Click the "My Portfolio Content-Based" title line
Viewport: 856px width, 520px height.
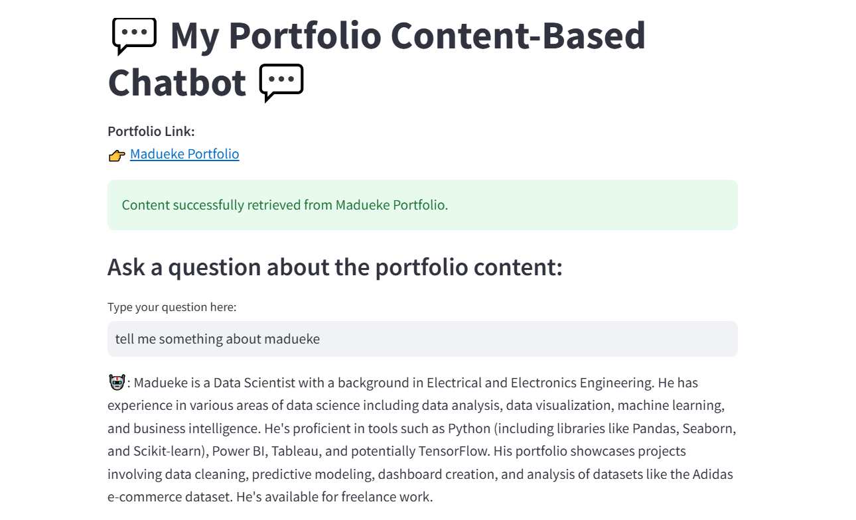pyautogui.click(x=407, y=36)
